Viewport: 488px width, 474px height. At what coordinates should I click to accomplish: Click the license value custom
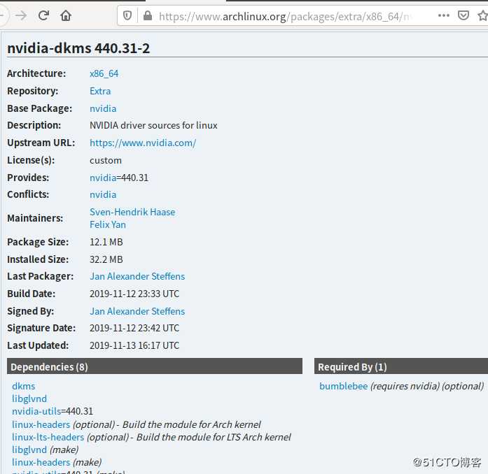click(106, 160)
